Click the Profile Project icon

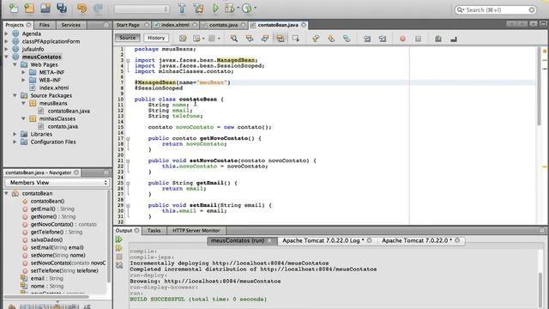pos(247,8)
